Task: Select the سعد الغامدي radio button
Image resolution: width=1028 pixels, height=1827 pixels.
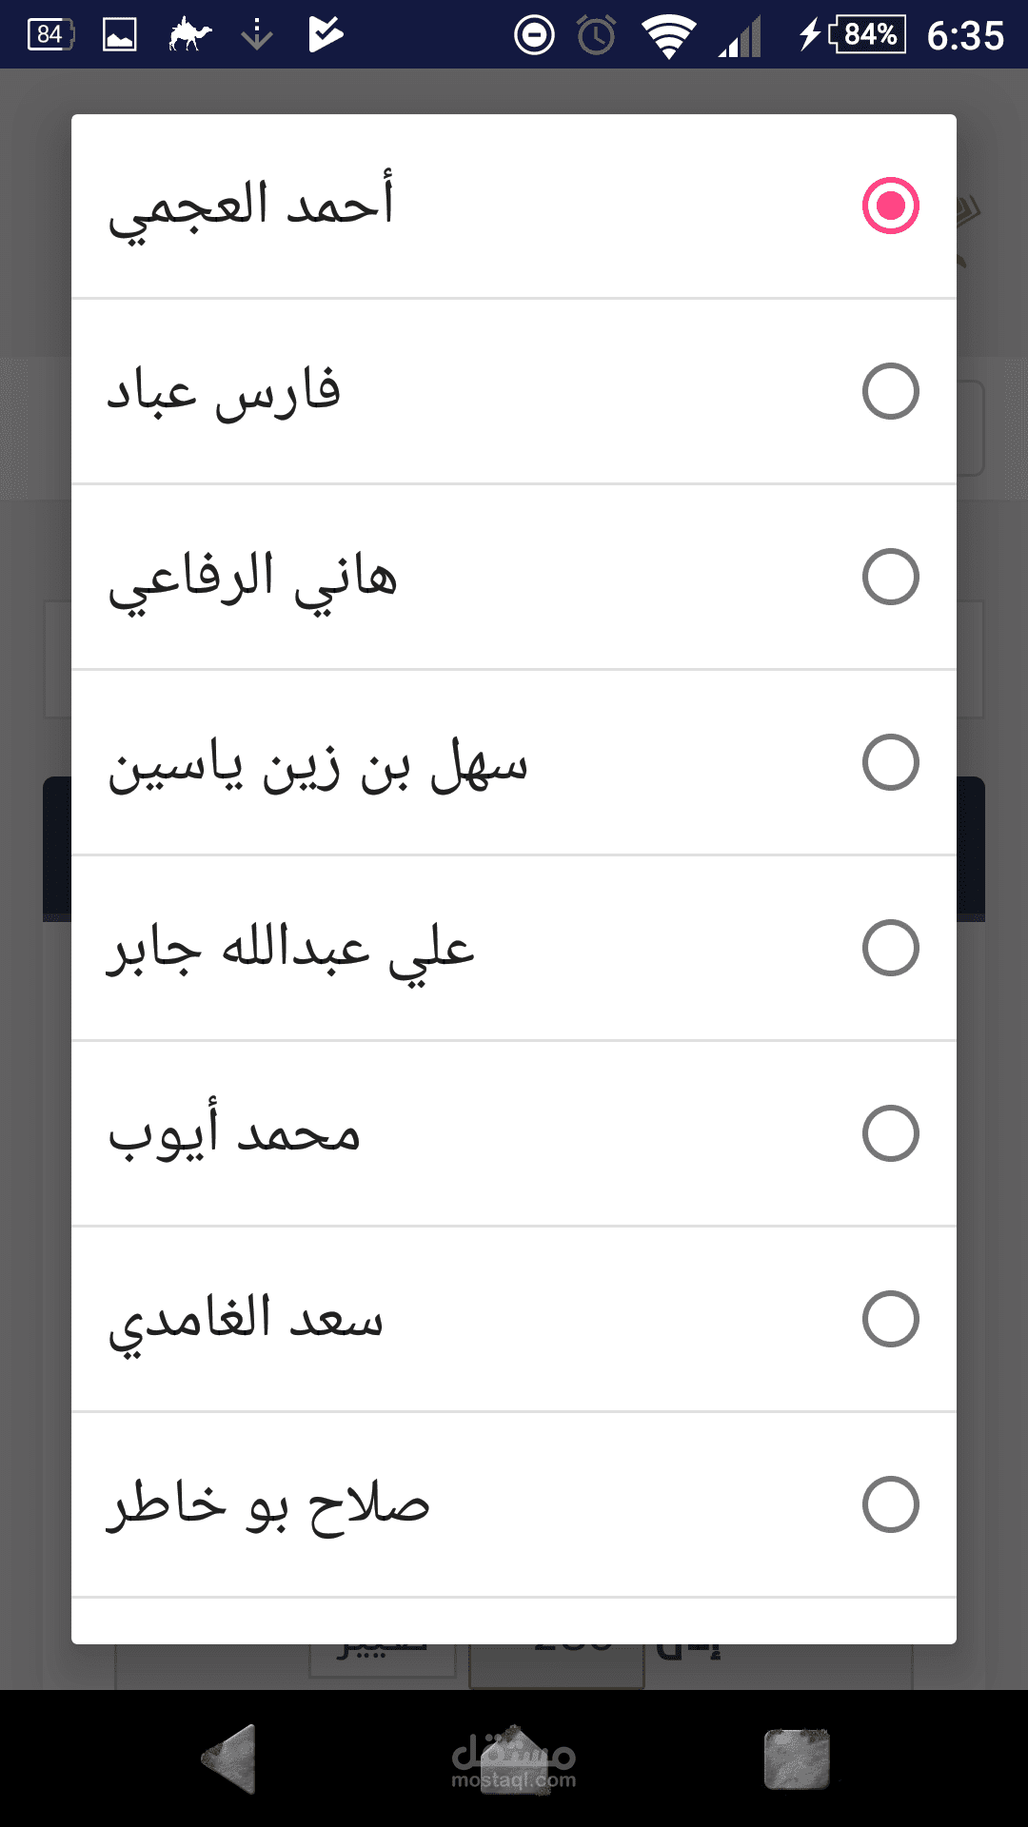Action: 890,1319
